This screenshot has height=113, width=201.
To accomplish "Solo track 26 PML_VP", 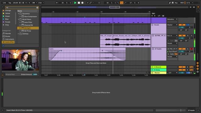I will tap(188, 35).
